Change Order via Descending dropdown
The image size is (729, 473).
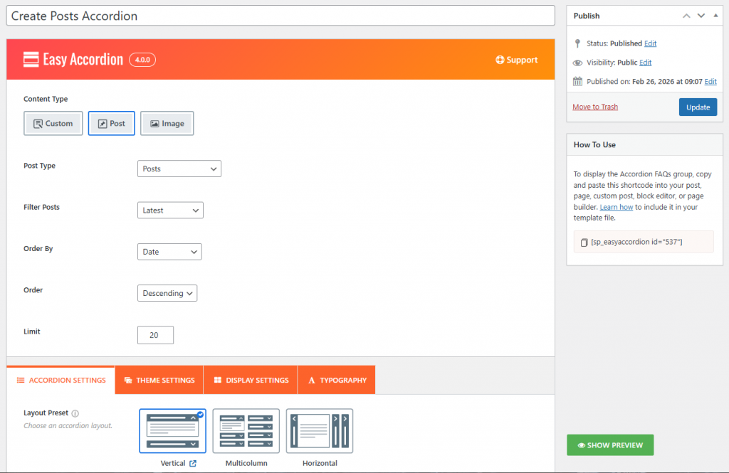(x=167, y=293)
